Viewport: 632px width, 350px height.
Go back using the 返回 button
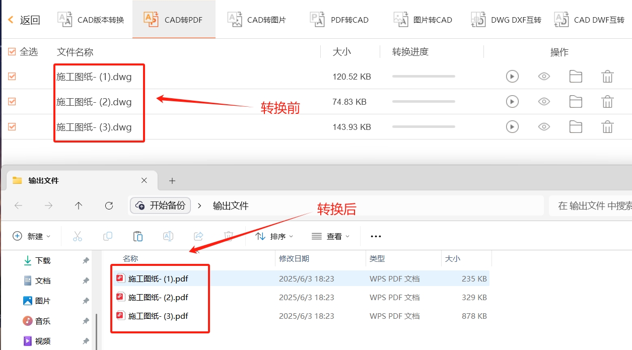24,20
